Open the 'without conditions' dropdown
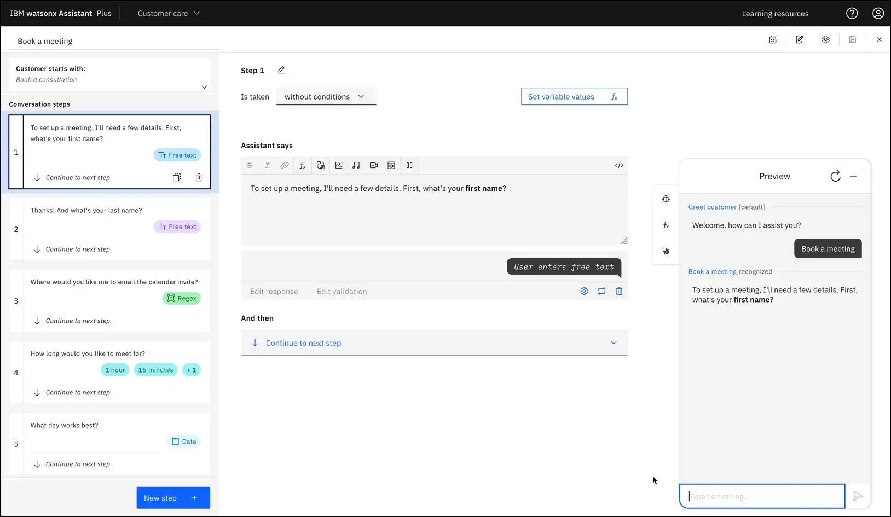Image resolution: width=891 pixels, height=517 pixels. click(x=326, y=96)
